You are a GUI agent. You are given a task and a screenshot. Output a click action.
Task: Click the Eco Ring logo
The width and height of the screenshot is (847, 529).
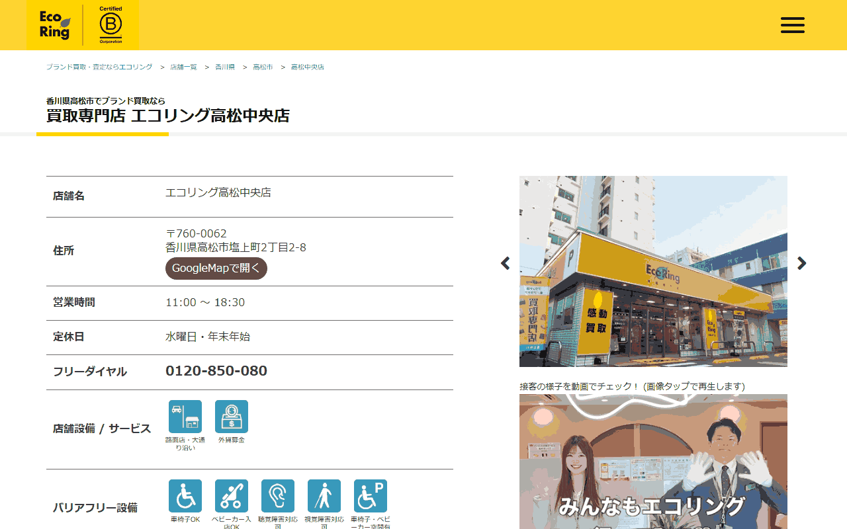(55, 25)
